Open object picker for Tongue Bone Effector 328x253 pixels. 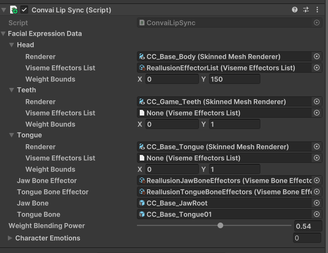click(317, 192)
